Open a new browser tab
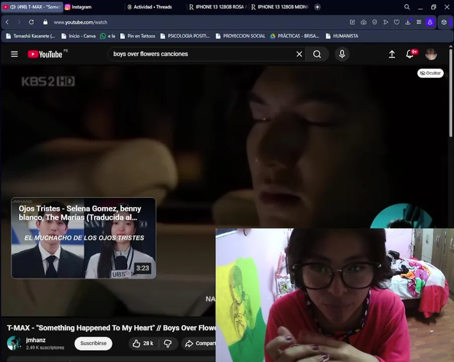Viewport: 454px width, 362px height. (x=317, y=7)
